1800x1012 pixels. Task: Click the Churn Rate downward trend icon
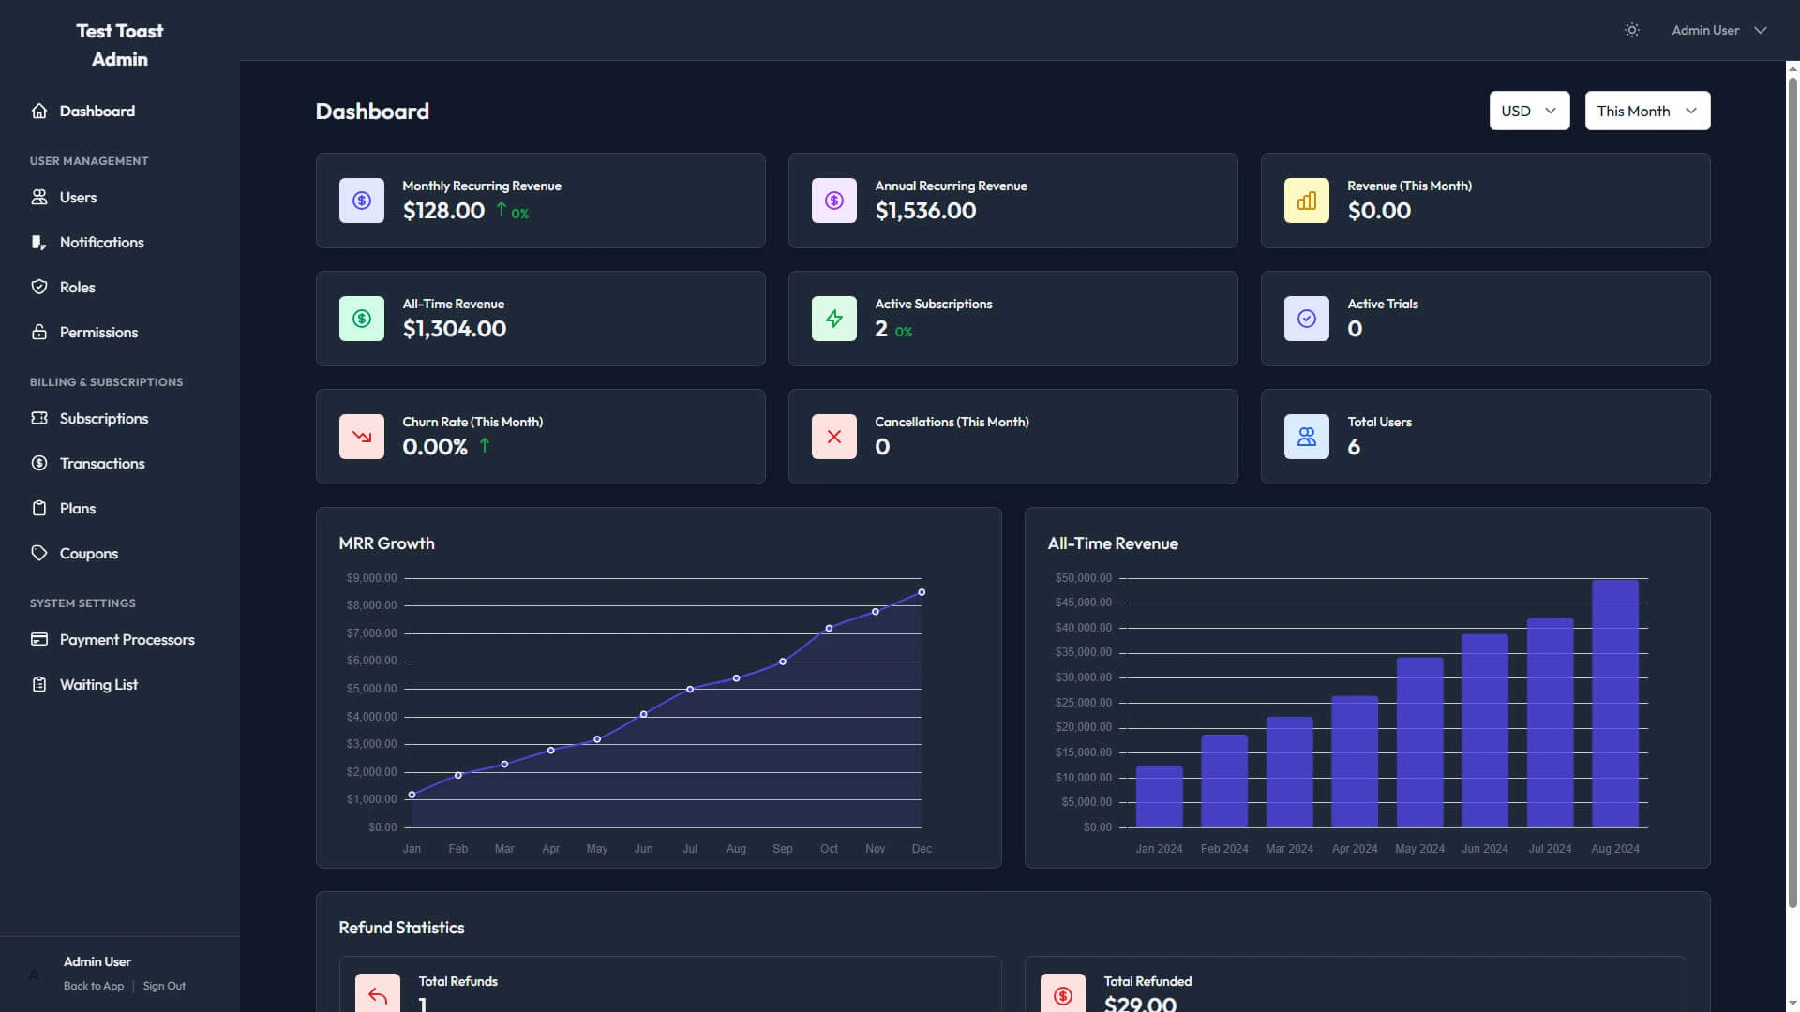[x=361, y=436]
